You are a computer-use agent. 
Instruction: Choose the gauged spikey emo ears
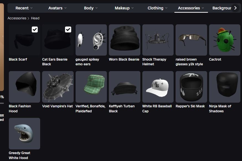[91, 40]
